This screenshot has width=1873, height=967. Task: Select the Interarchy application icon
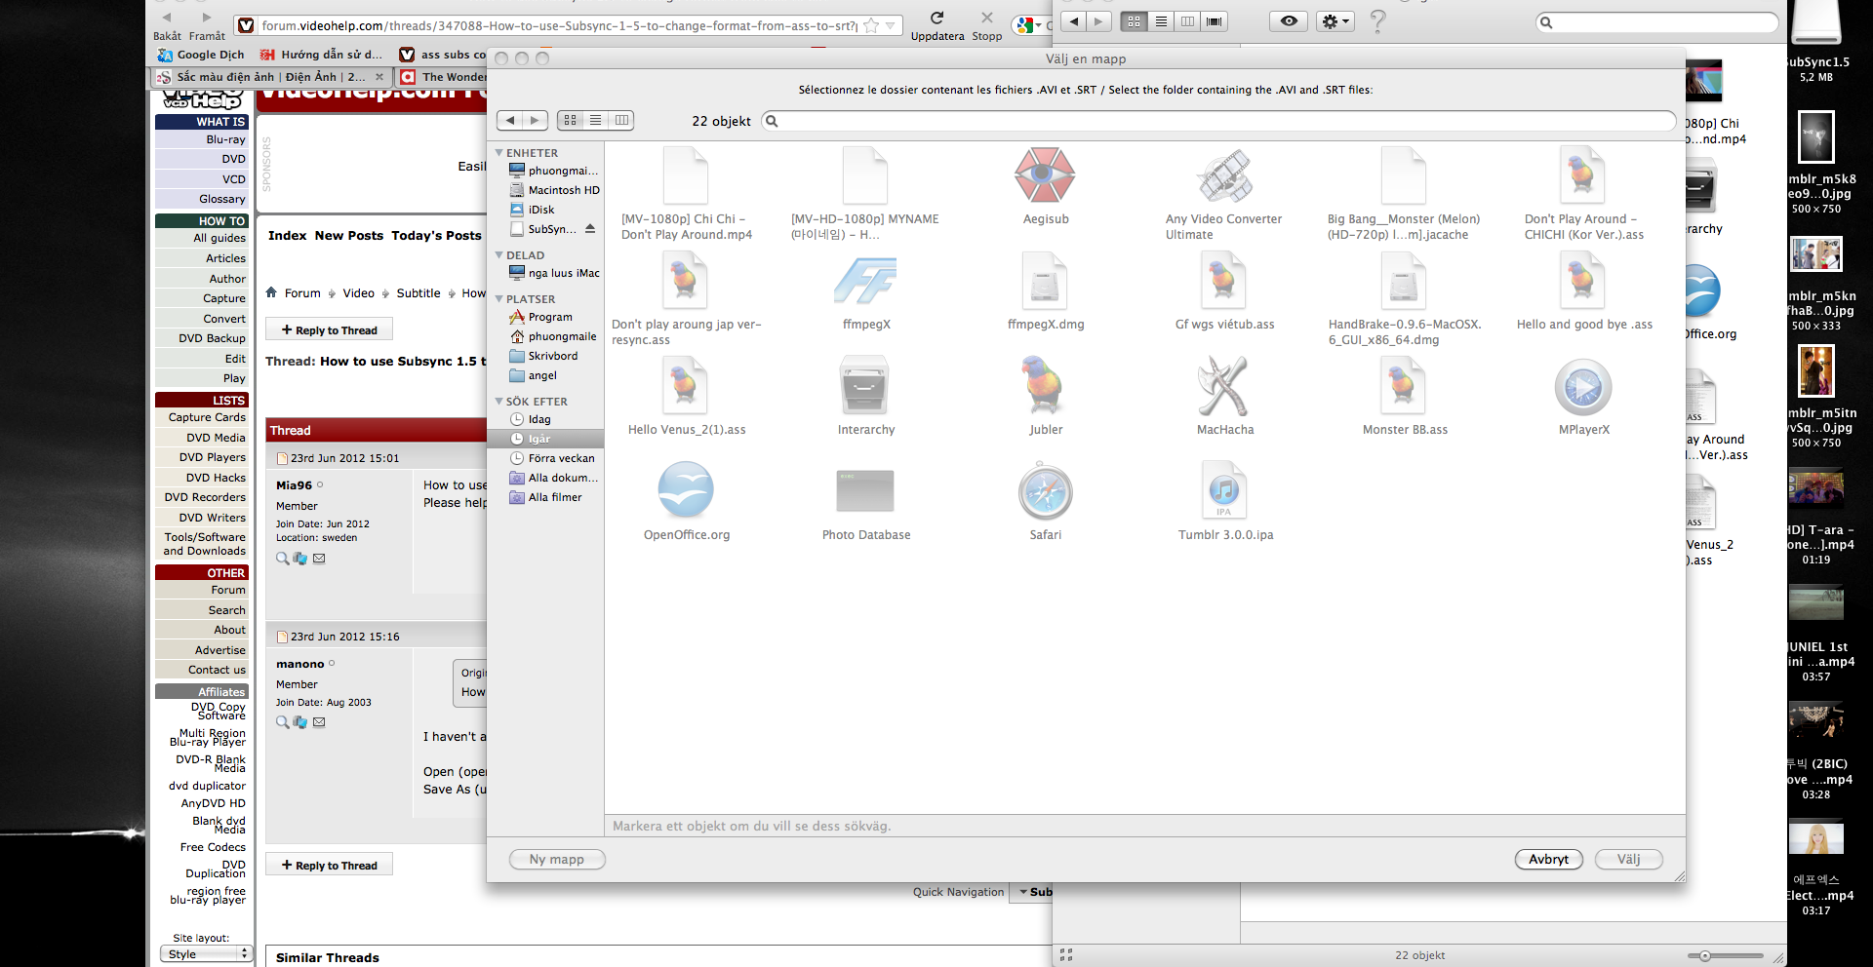(865, 386)
